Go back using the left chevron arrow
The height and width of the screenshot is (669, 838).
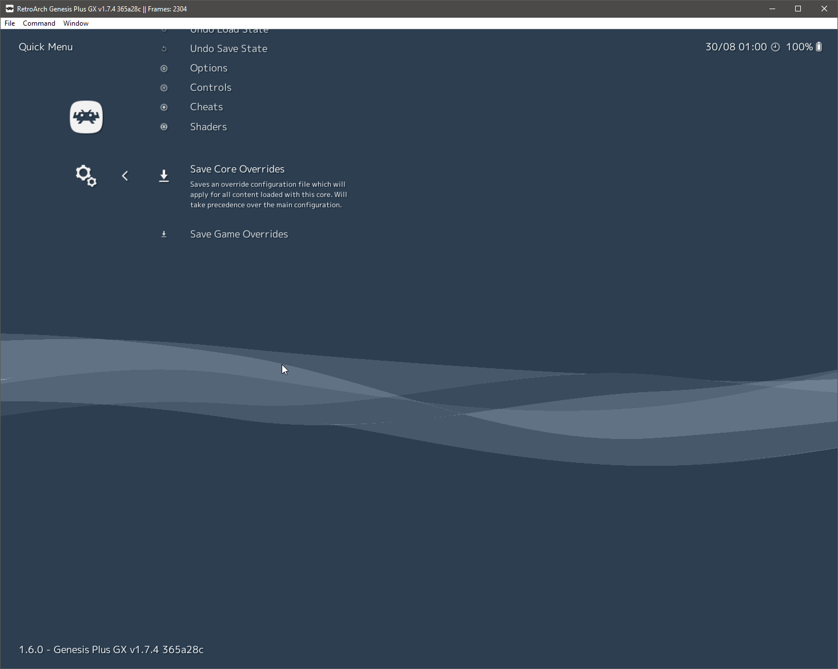point(125,176)
